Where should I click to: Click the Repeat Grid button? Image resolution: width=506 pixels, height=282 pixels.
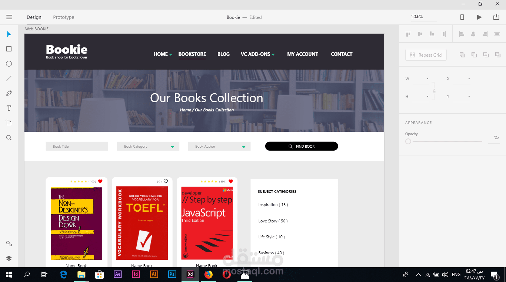[x=426, y=55]
